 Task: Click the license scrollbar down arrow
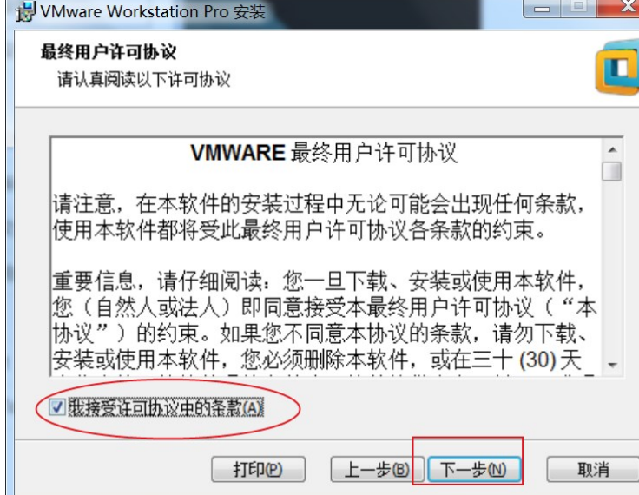(x=612, y=365)
